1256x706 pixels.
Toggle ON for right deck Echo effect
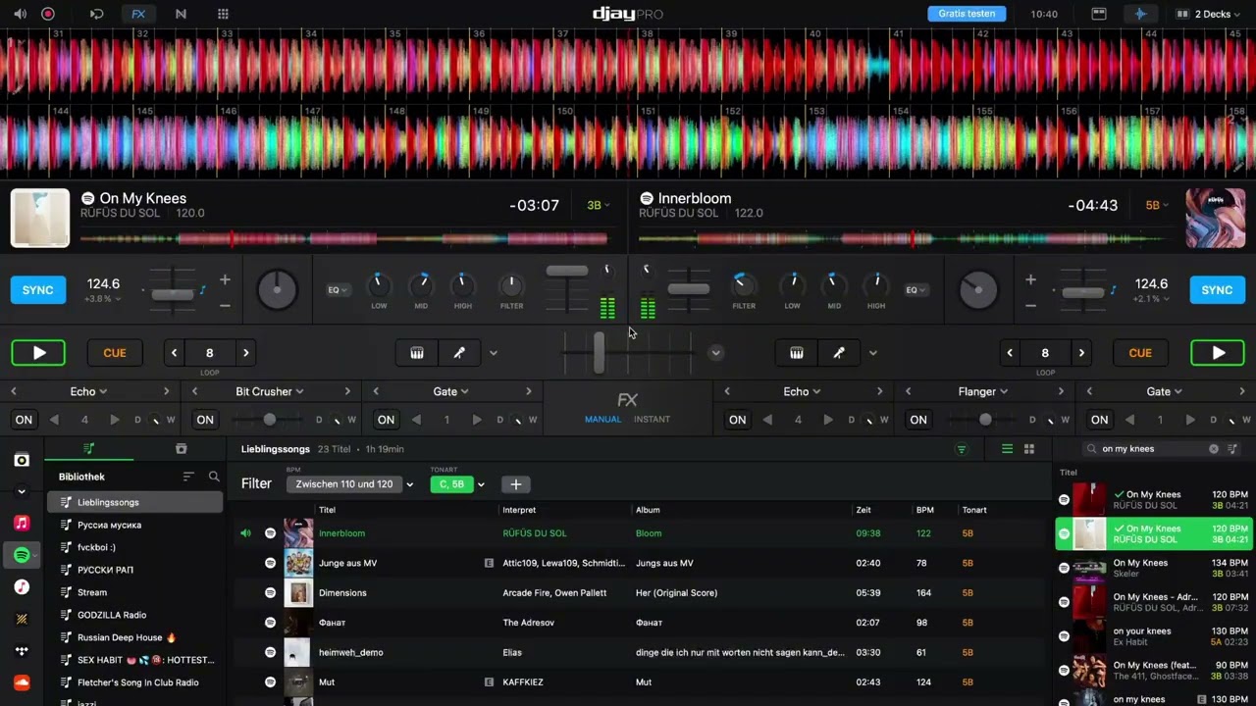[737, 420]
